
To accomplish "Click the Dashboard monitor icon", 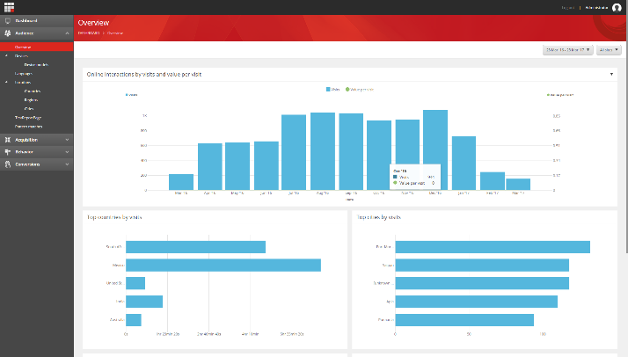I will coord(8,21).
